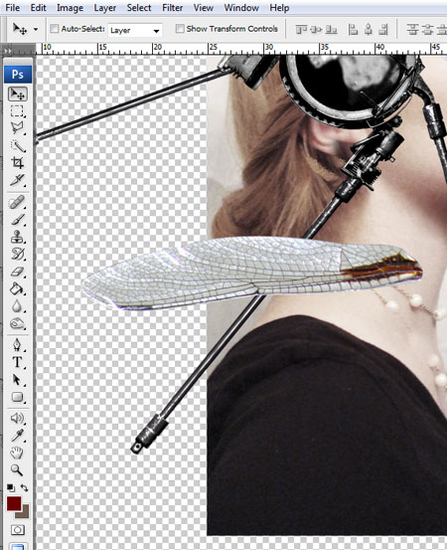Click Align Top Edges button

point(301,30)
